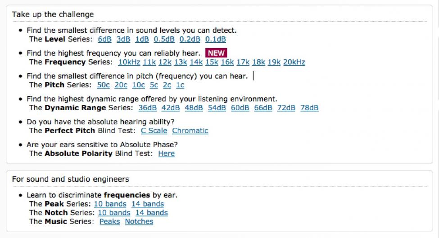Open Peak Series 10 bands test
The width and height of the screenshot is (439, 238).
click(110, 204)
